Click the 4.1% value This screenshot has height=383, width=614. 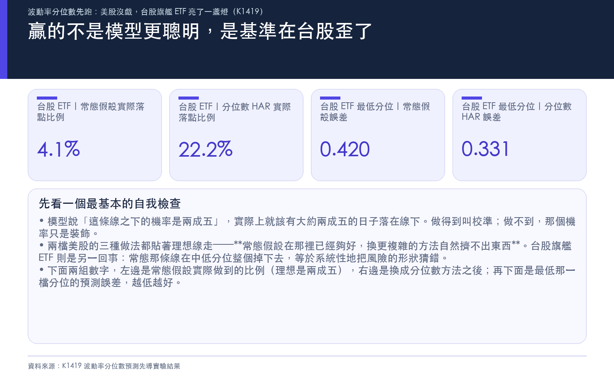(x=58, y=149)
